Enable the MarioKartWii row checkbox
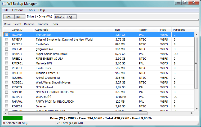 [x=6, y=63]
